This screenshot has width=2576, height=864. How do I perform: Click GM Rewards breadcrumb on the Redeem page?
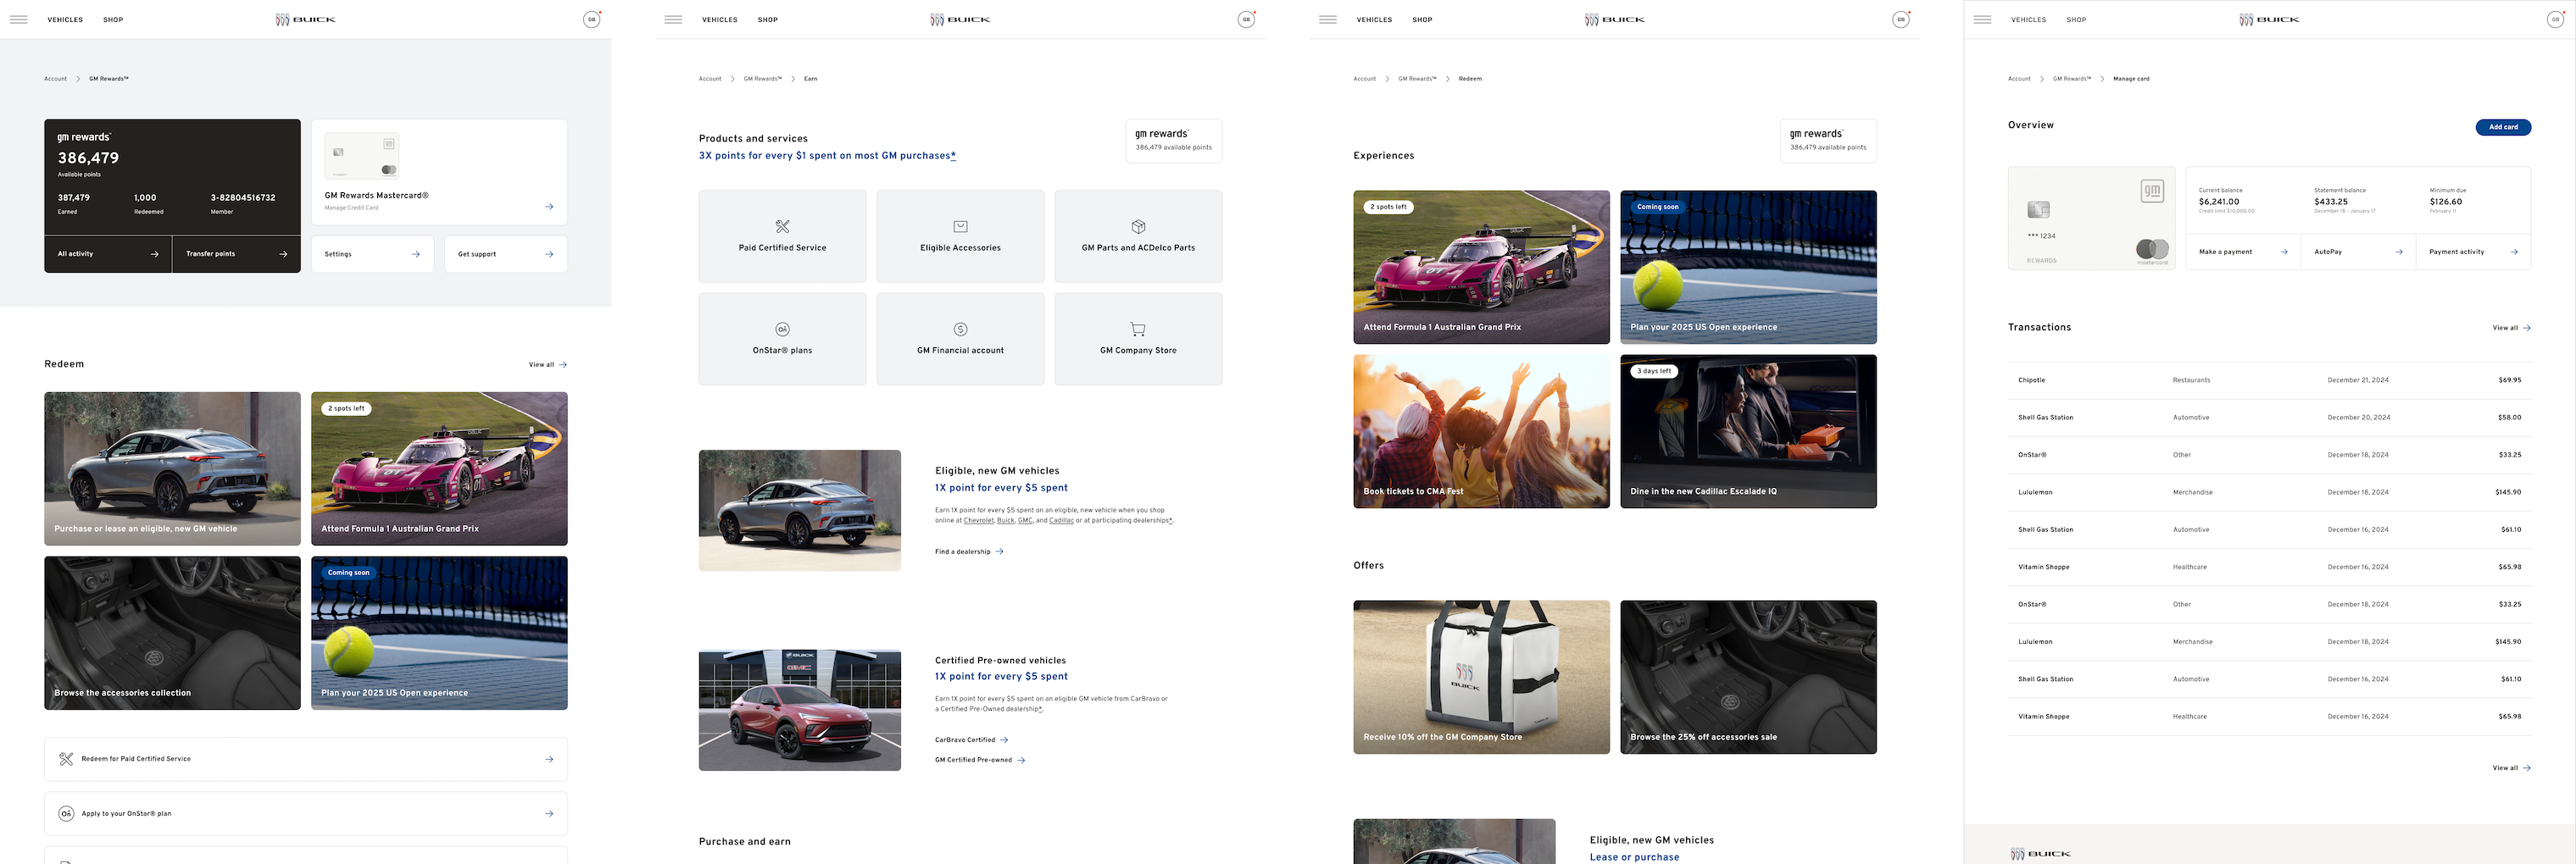pyautogui.click(x=1417, y=79)
